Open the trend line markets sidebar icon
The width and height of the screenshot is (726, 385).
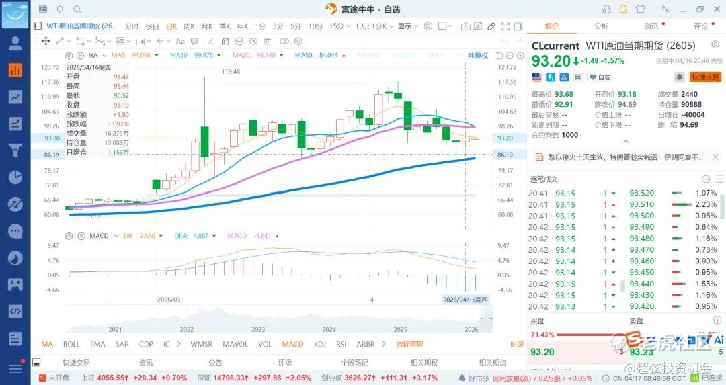15,97
